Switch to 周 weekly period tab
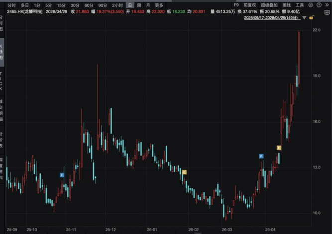This screenshot has height=234, width=332. (139, 5)
